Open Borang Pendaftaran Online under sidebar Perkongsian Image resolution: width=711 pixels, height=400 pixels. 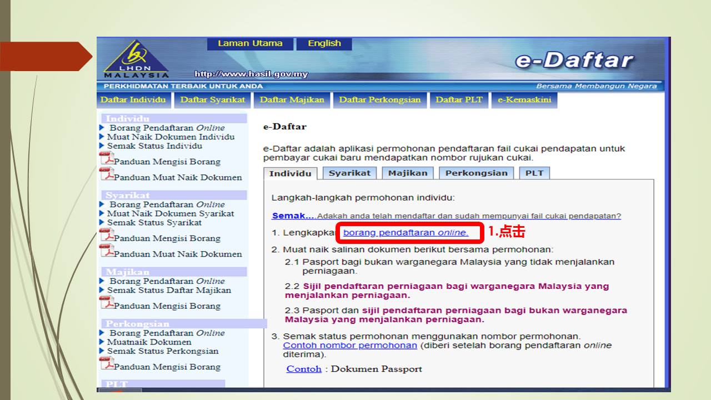tap(167, 333)
